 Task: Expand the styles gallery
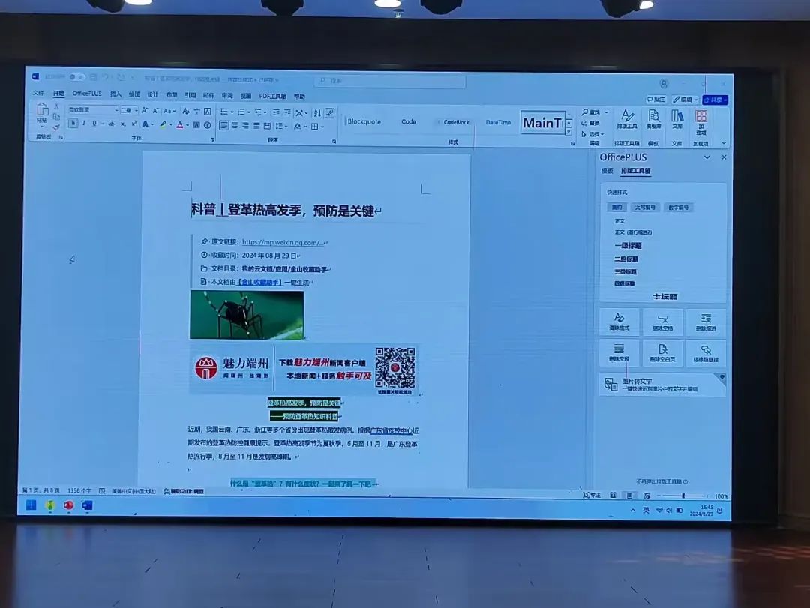point(569,130)
